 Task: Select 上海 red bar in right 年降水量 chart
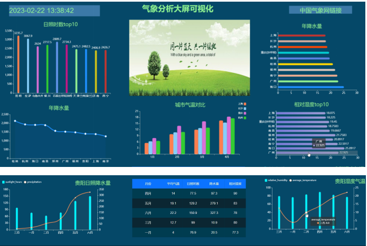click(302, 35)
